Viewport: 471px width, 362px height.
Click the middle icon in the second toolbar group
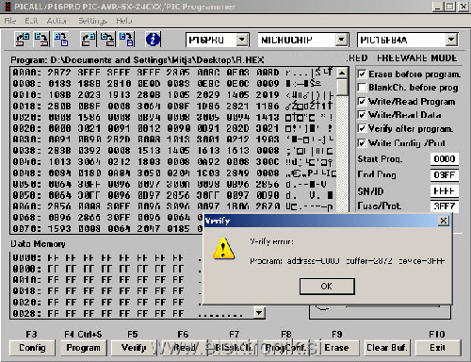(x=107, y=40)
